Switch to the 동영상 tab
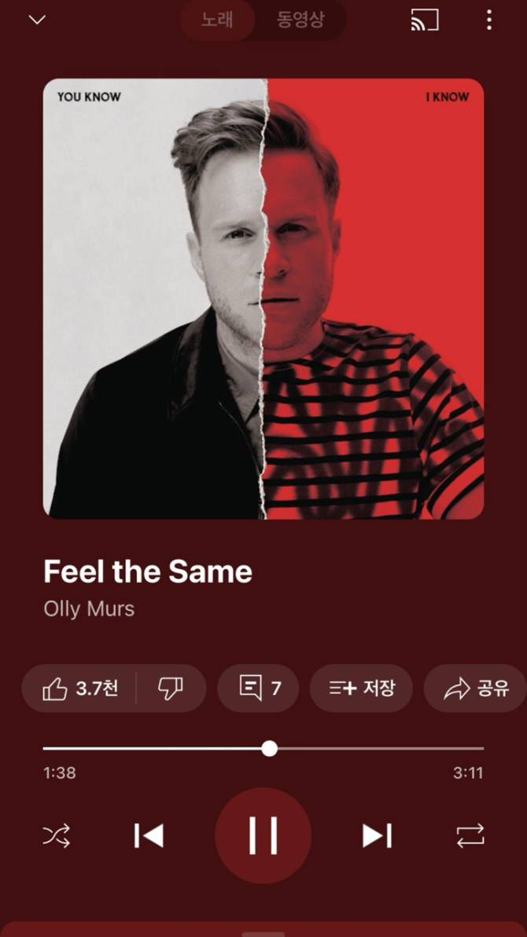Viewport: 527px width, 937px height. coord(300,20)
